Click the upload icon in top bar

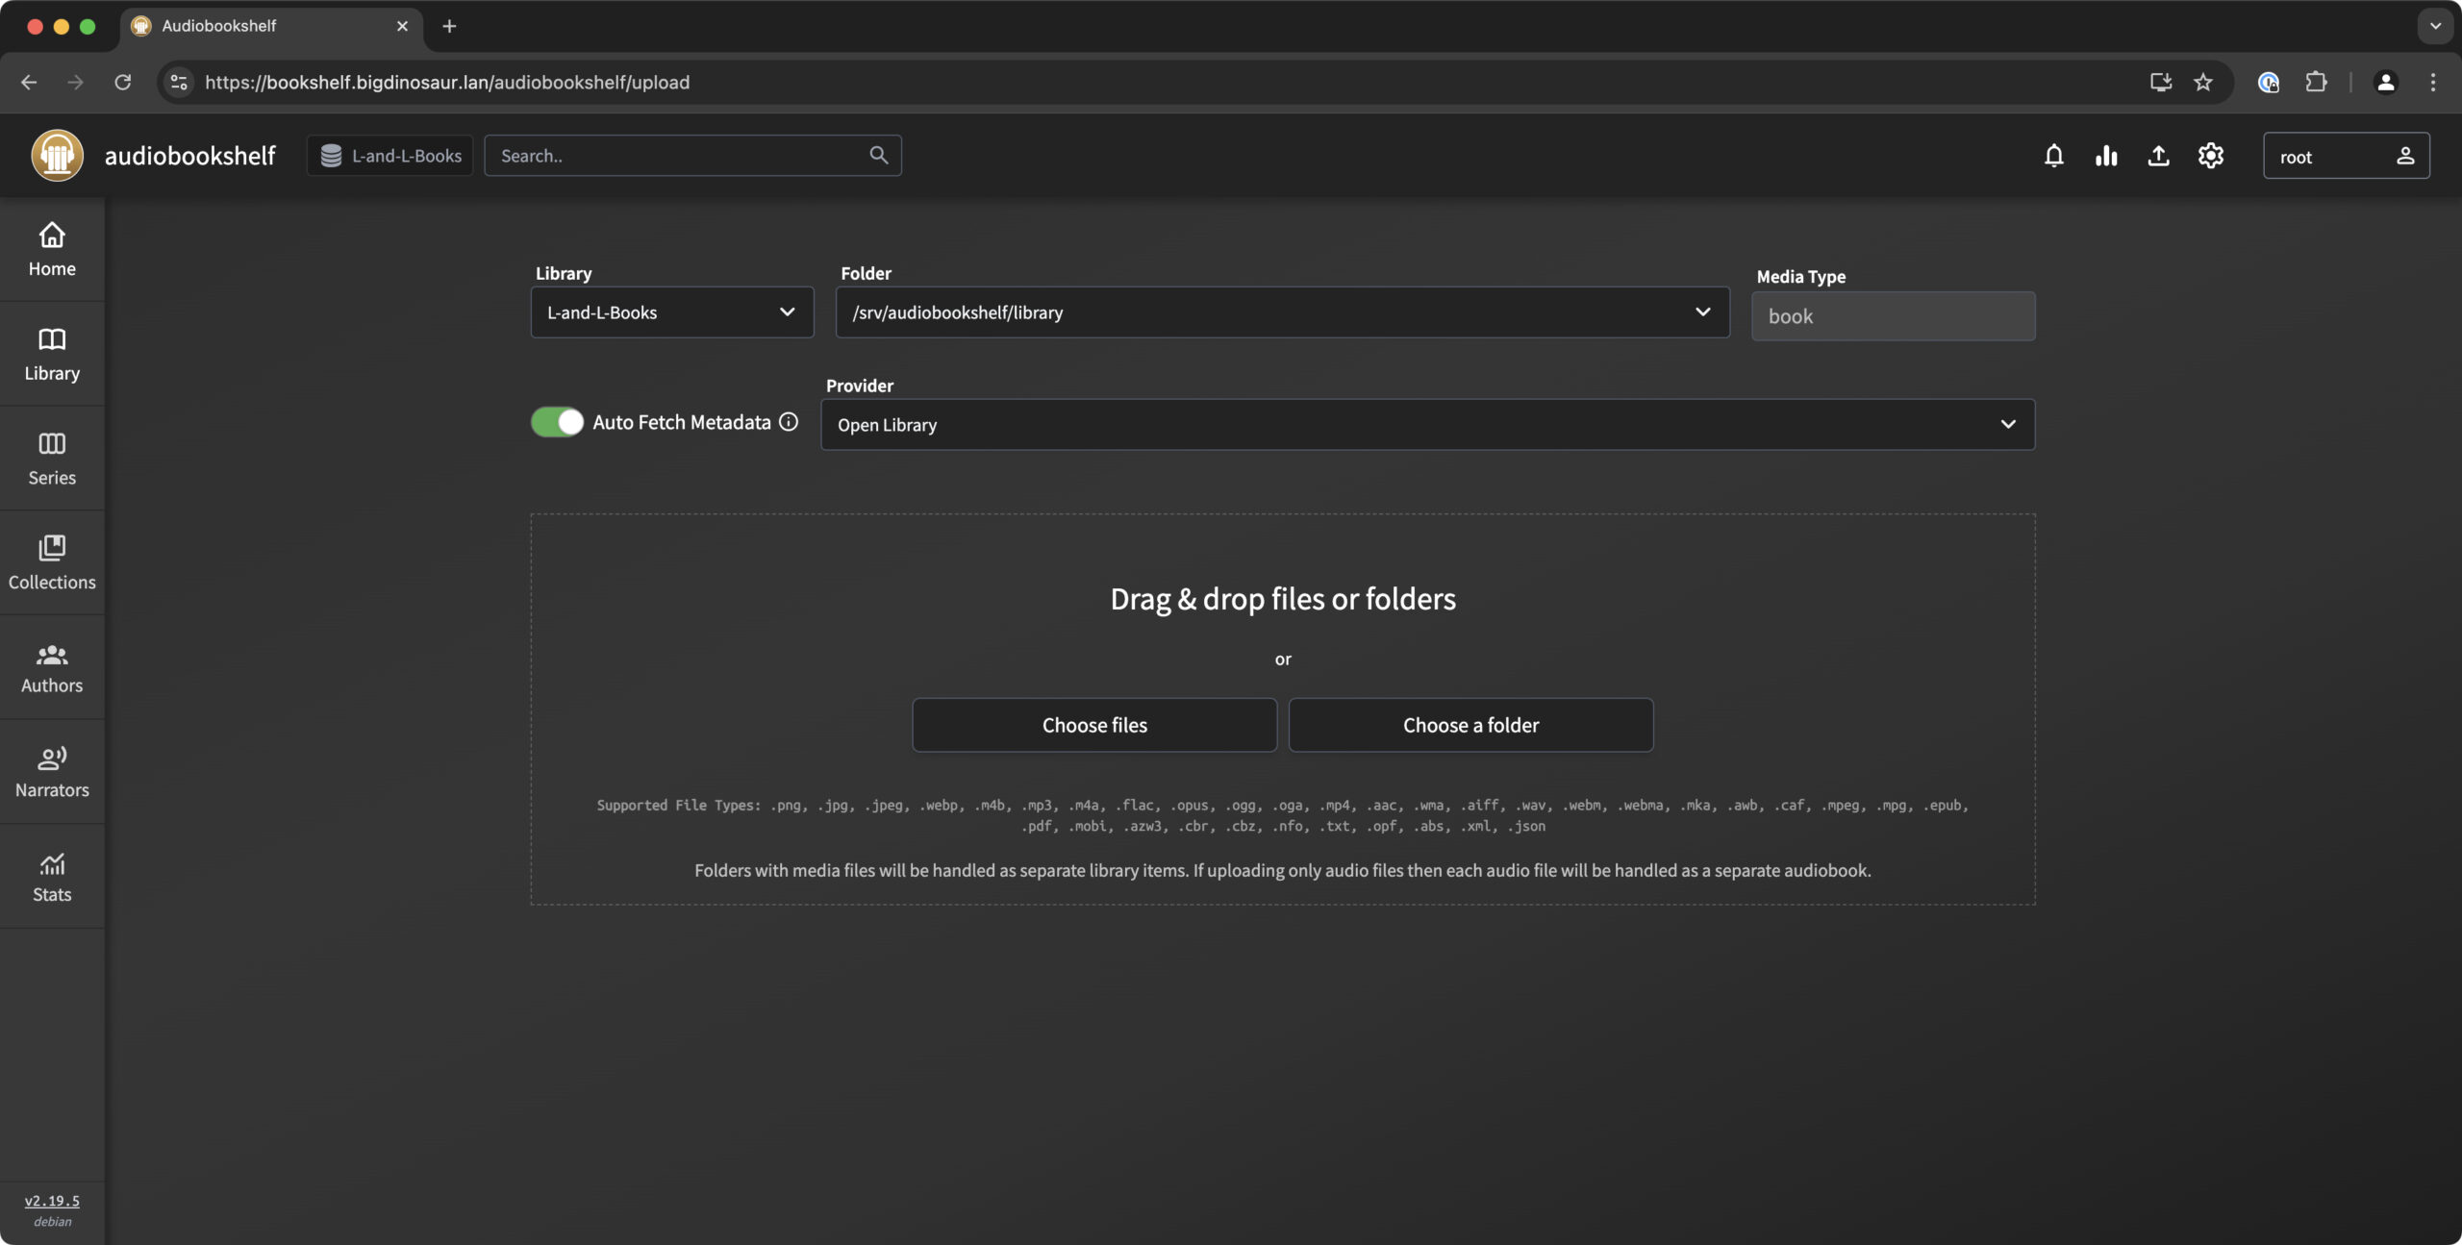pyautogui.click(x=2158, y=156)
